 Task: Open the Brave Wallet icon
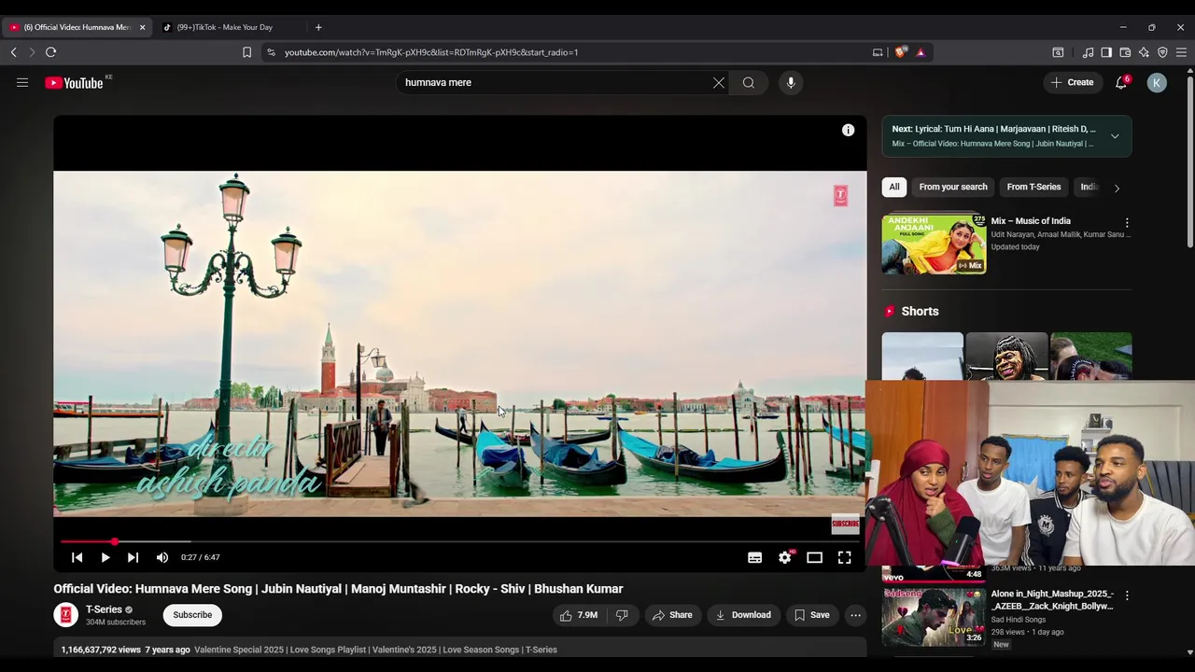pyautogui.click(x=1125, y=52)
